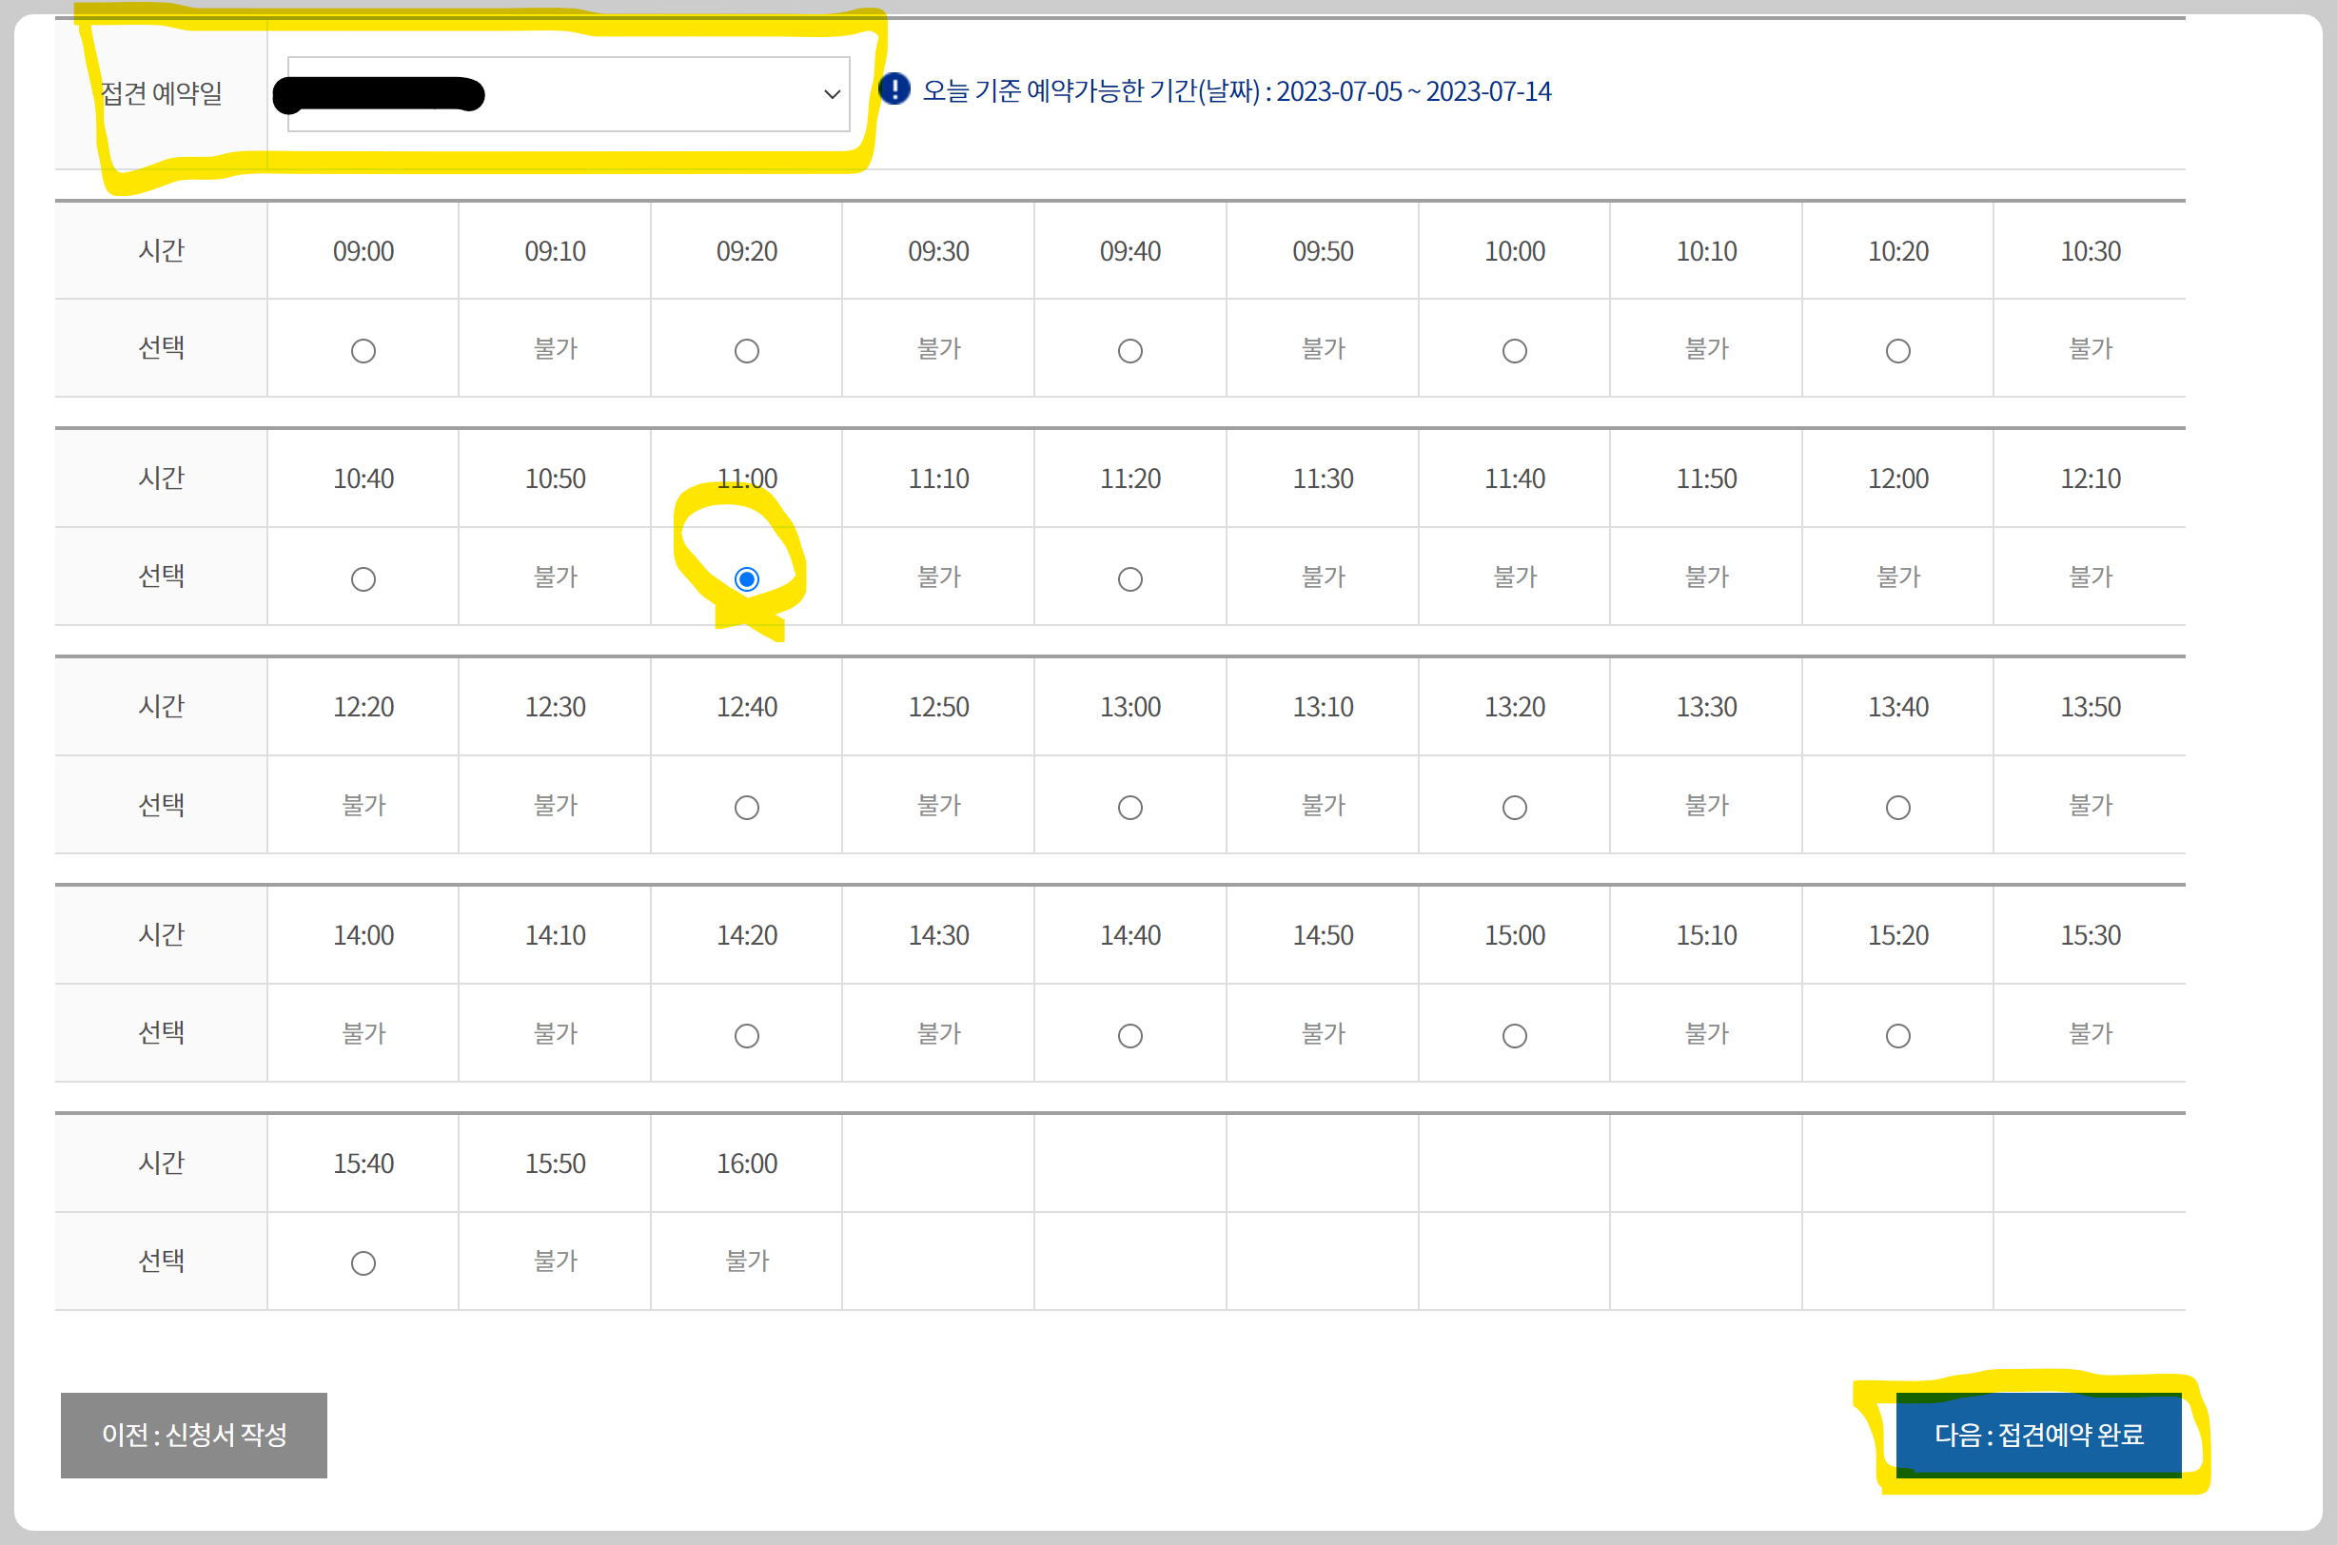
Task: Click the 불가 cell under 10:50
Action: pyautogui.click(x=555, y=577)
